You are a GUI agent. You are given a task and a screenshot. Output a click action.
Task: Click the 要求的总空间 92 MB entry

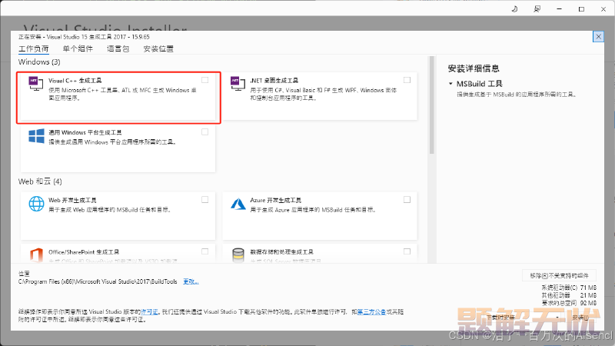click(x=569, y=303)
